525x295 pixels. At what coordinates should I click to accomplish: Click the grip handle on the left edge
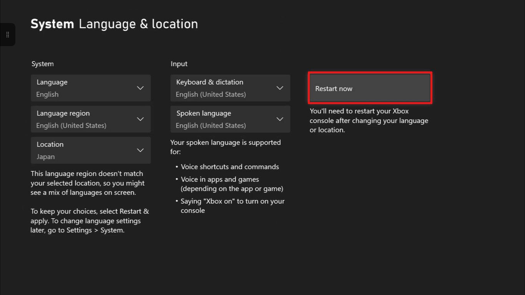[7, 35]
